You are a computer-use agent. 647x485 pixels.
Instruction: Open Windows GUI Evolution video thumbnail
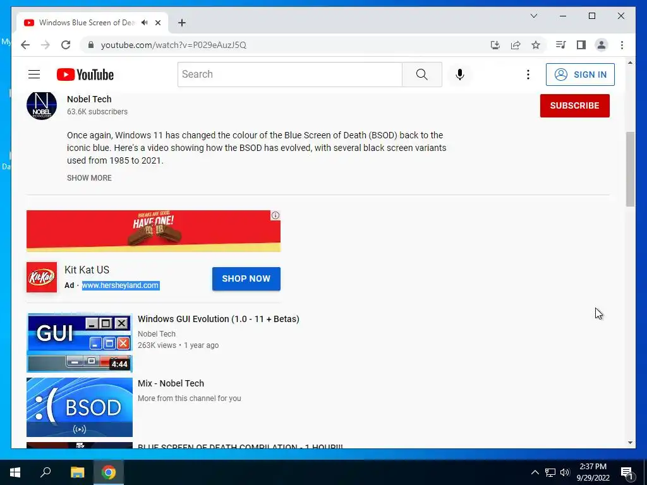(x=79, y=343)
